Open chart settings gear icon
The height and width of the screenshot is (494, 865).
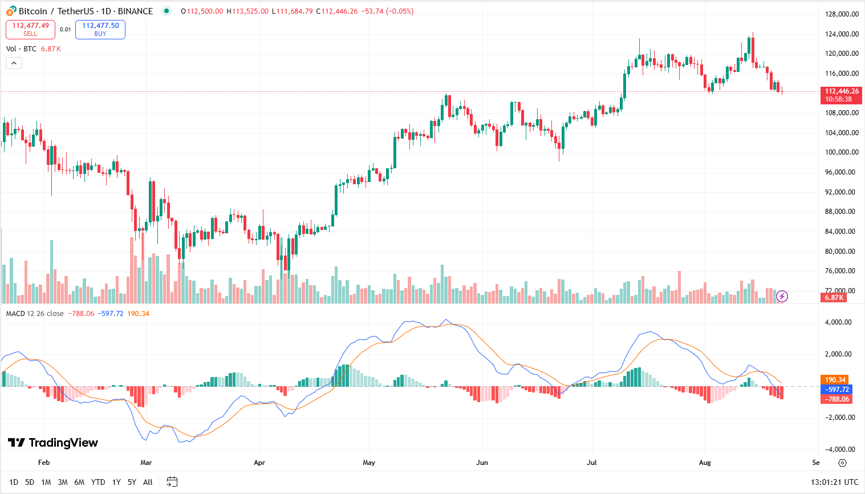843,463
